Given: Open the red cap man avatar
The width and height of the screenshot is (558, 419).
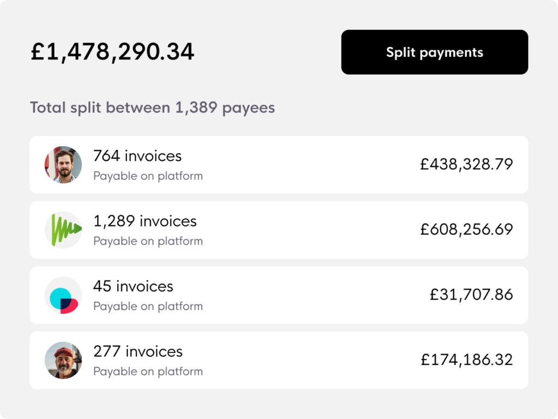Looking at the screenshot, I should pos(63,360).
